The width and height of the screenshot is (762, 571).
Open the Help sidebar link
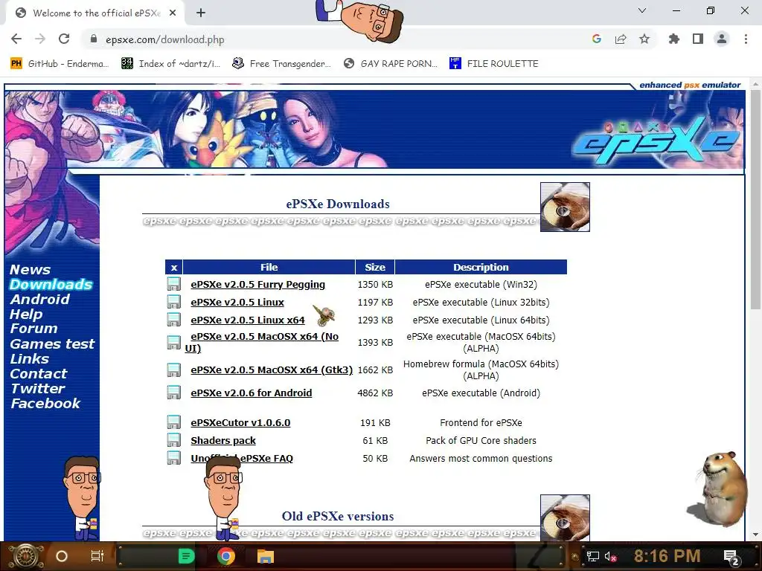(x=26, y=314)
